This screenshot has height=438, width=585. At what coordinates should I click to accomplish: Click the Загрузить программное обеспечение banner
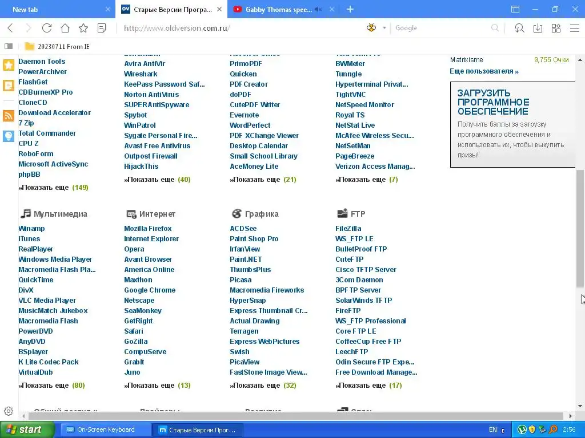tap(512, 124)
